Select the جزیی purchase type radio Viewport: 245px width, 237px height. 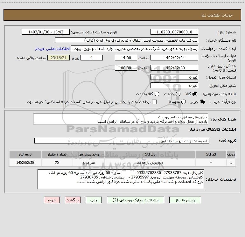coord(202,102)
